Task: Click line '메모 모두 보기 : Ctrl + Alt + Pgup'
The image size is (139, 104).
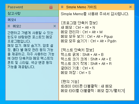Action: point(87,36)
